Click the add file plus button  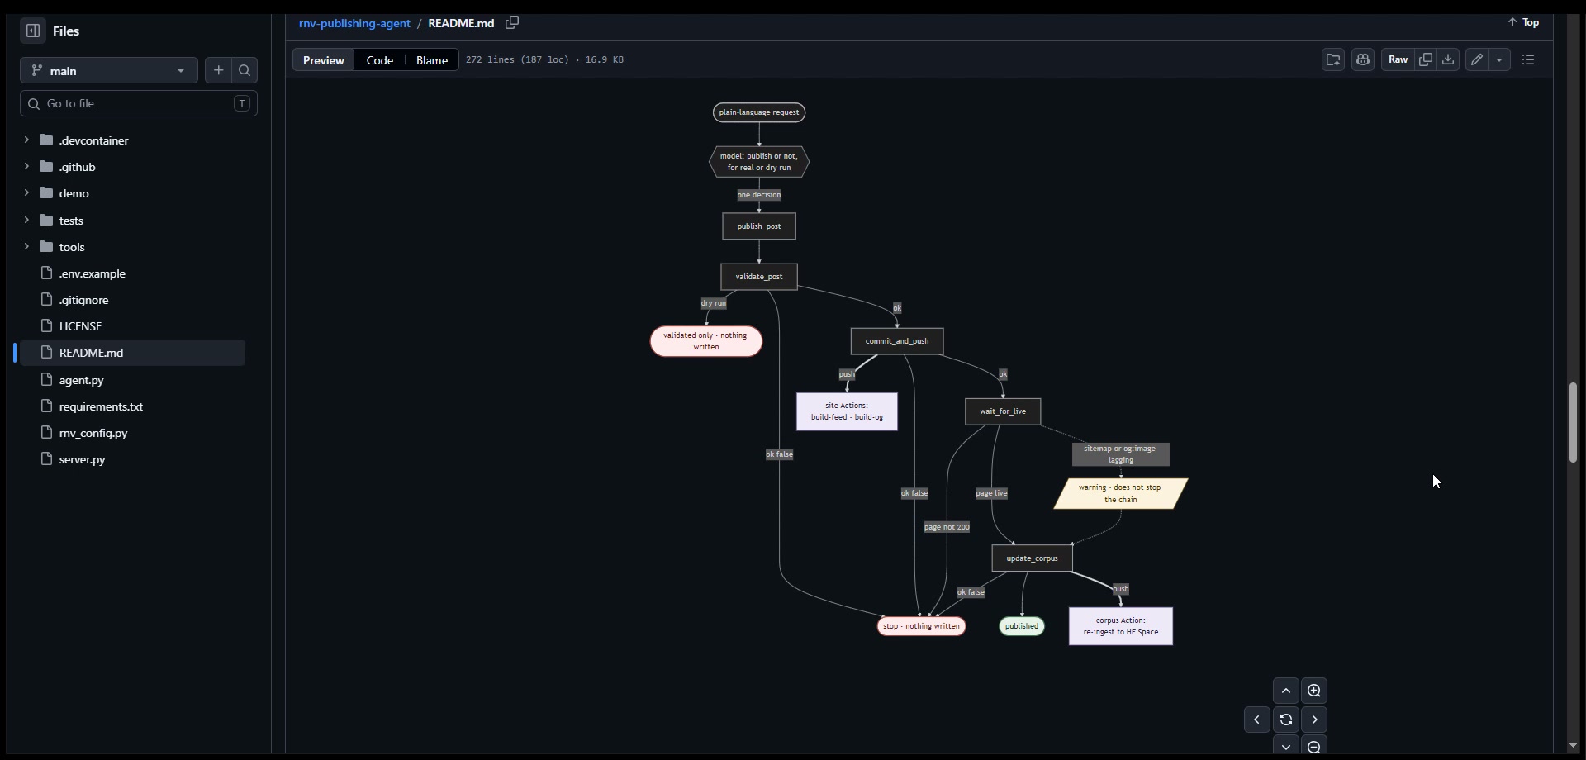click(x=218, y=70)
